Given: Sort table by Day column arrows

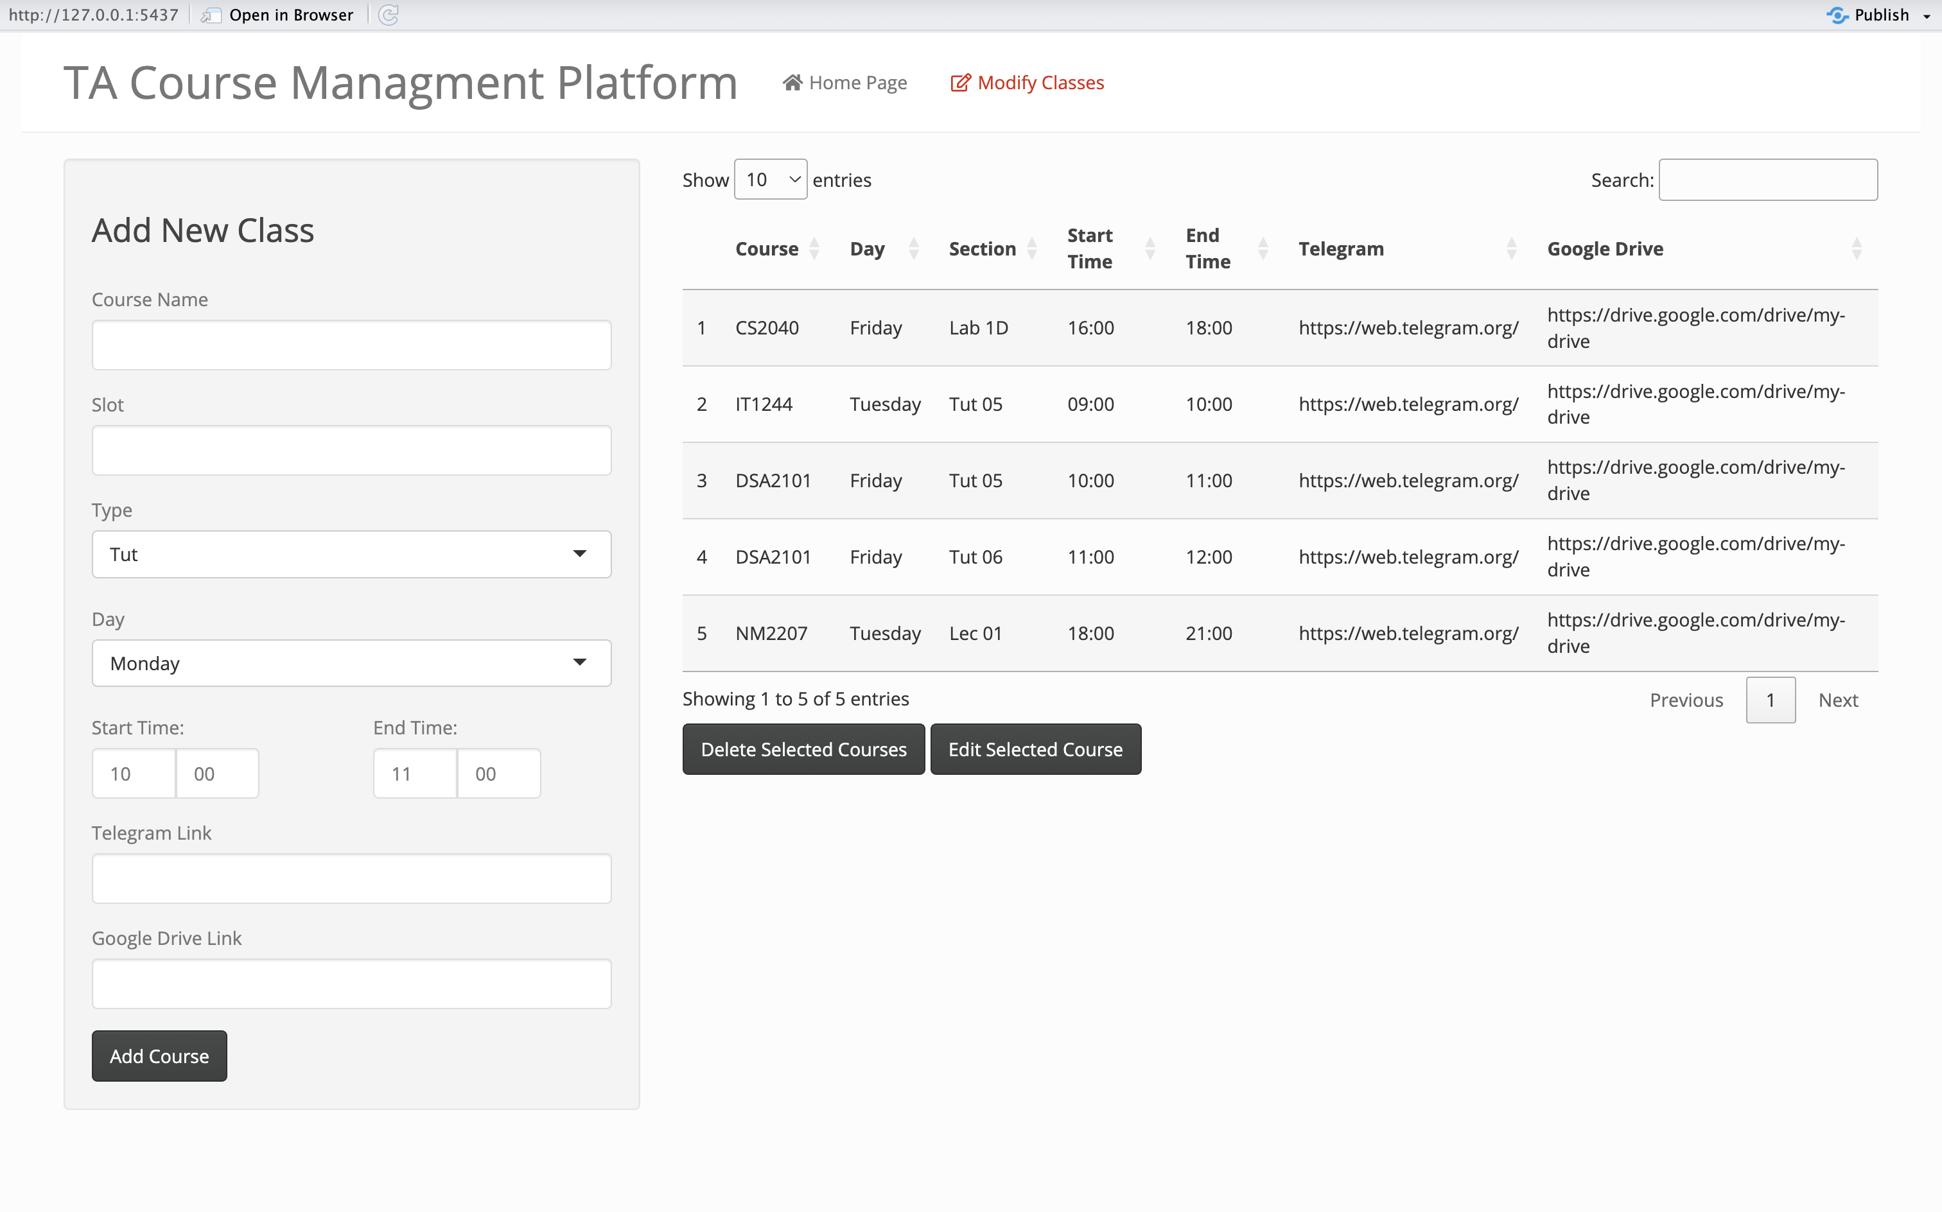Looking at the screenshot, I should coord(913,248).
